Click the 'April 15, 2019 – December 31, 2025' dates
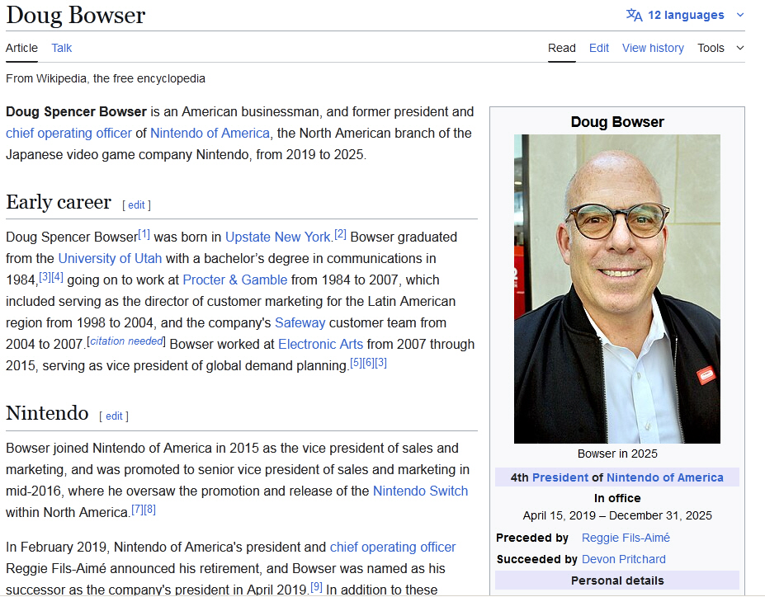Viewport: 765px width, 597px height. [x=617, y=515]
